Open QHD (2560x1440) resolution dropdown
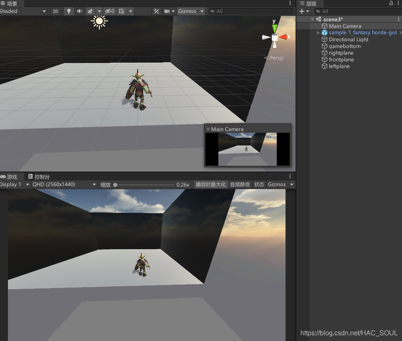Screen dimensions: 402x341 pos(64,184)
